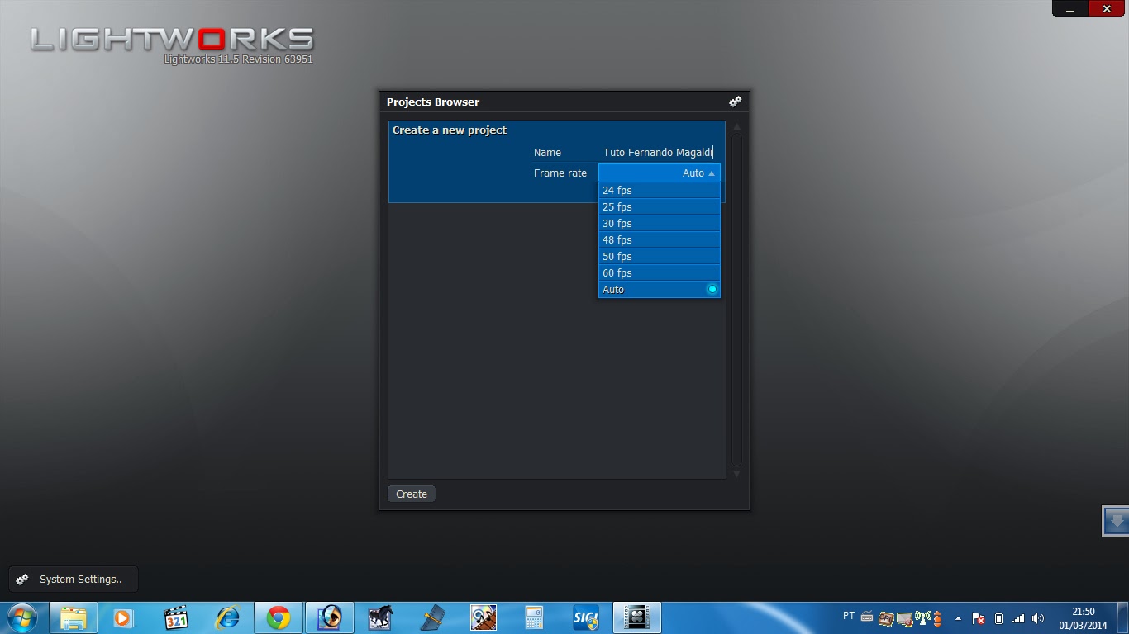This screenshot has height=634, width=1129.
Task: Open the SIGI application in the taskbar
Action: [585, 617]
